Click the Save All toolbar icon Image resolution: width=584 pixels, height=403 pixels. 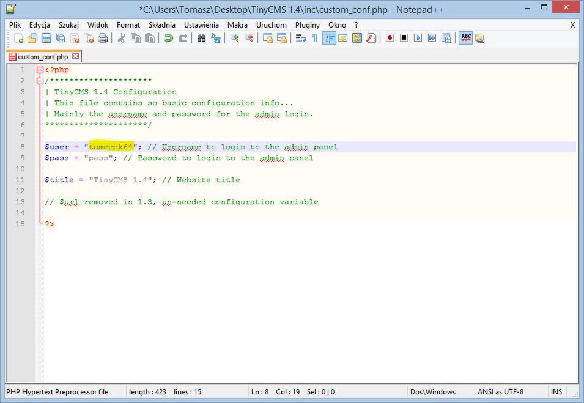61,38
